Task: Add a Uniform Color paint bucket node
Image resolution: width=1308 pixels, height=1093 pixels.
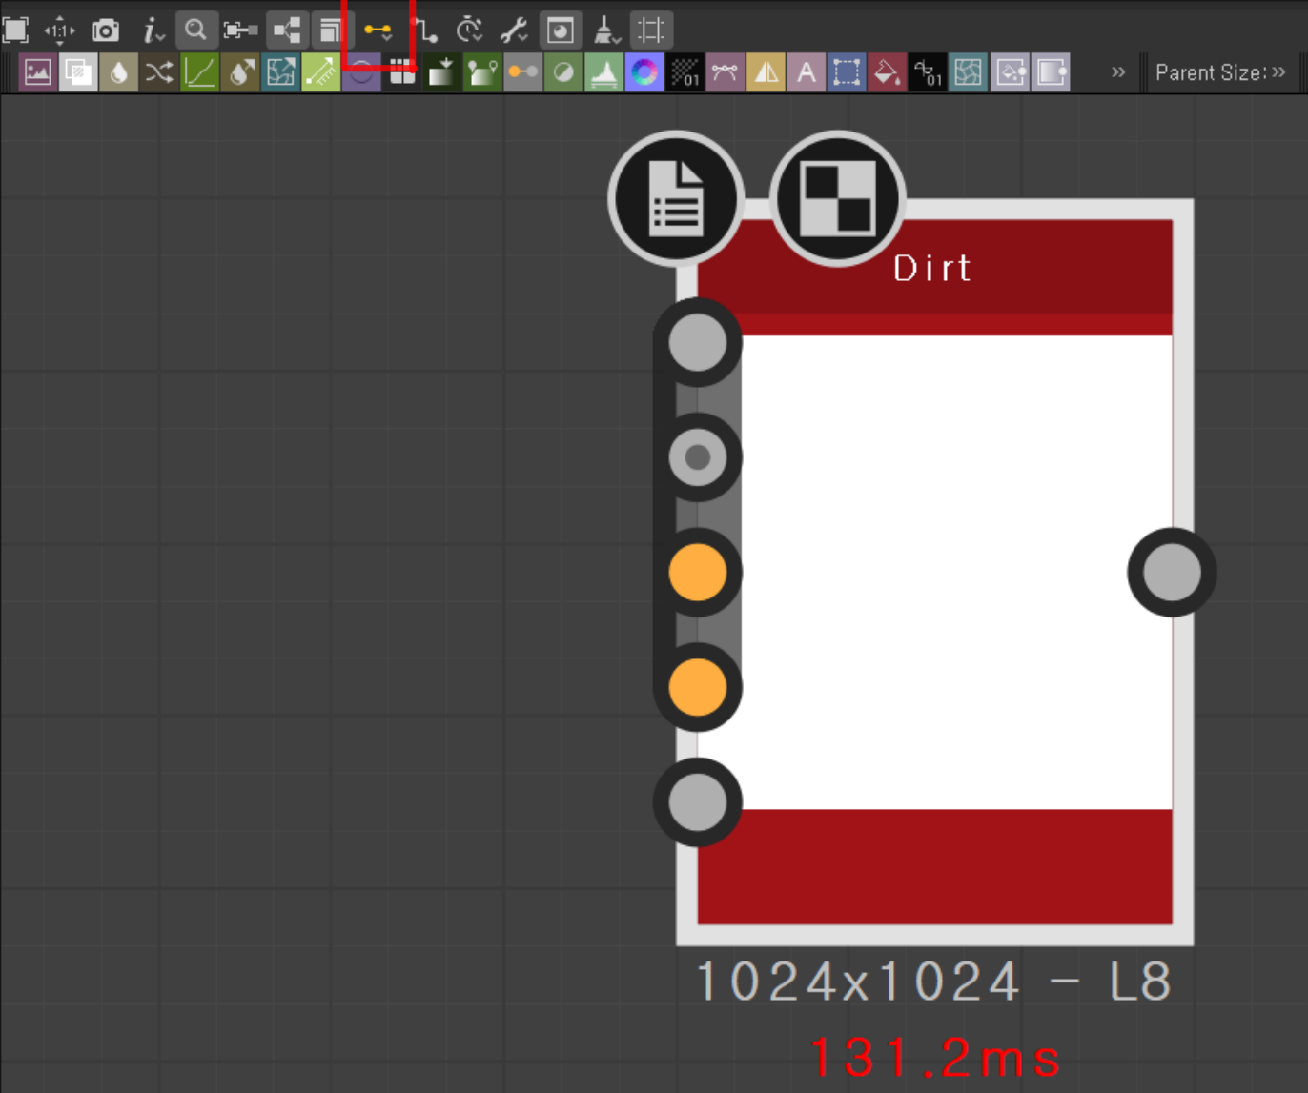Action: coord(887,72)
